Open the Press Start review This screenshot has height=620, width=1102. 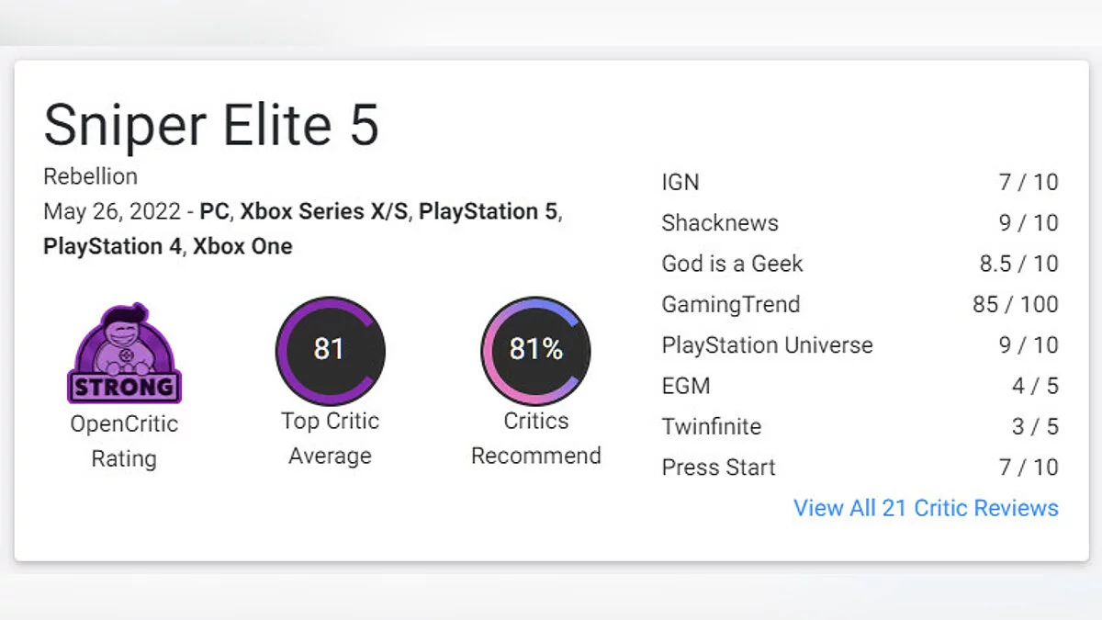(718, 468)
